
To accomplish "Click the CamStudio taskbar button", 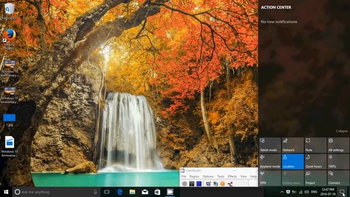I will [170, 192].
